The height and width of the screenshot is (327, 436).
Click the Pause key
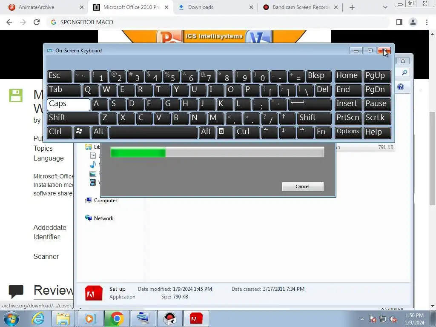tap(377, 104)
